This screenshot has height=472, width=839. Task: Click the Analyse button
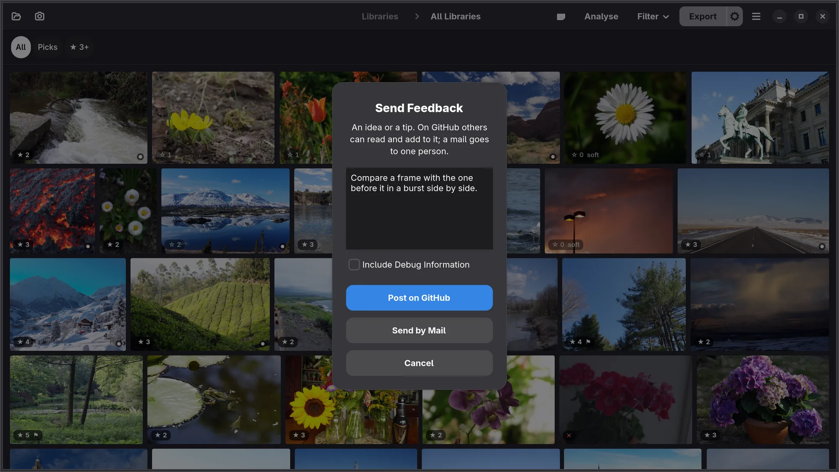(601, 16)
